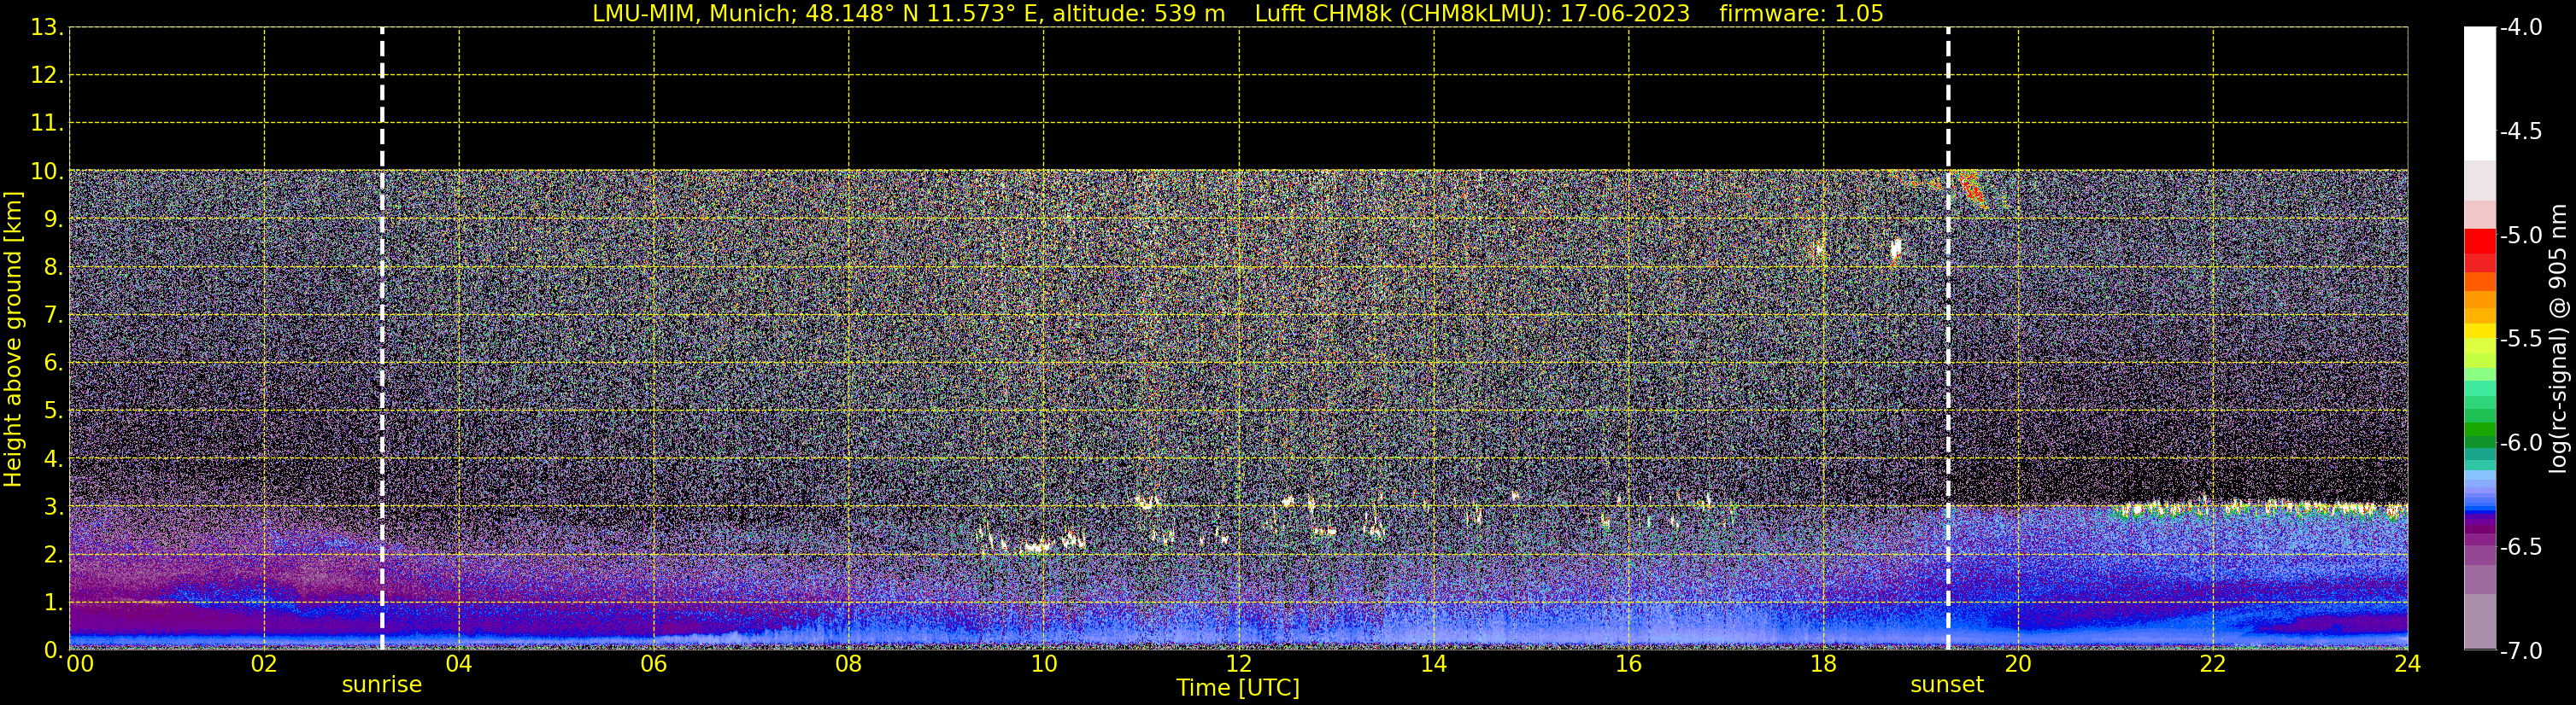Click the 'sunrise' label below the time axis
The width and height of the screenshot is (2576, 705).
tap(382, 685)
